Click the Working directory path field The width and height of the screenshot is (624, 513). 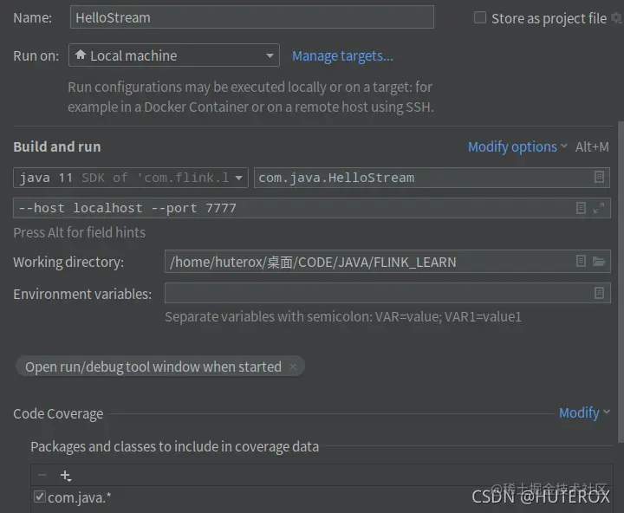point(387,262)
